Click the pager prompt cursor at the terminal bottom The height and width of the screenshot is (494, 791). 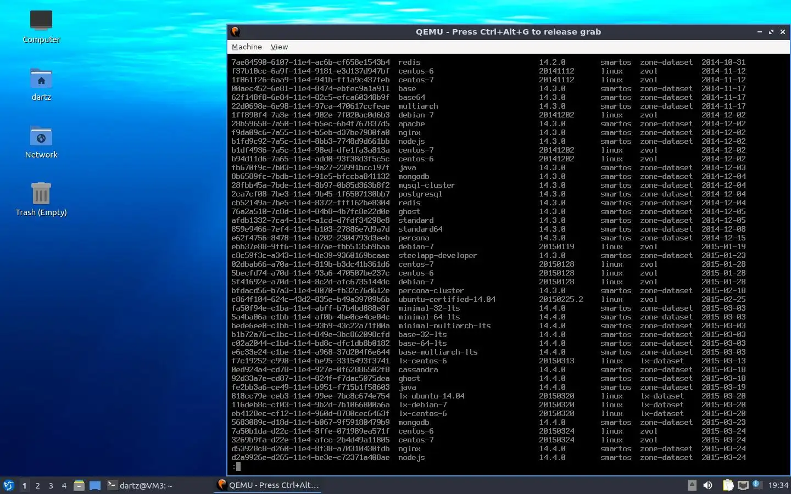coord(238,467)
